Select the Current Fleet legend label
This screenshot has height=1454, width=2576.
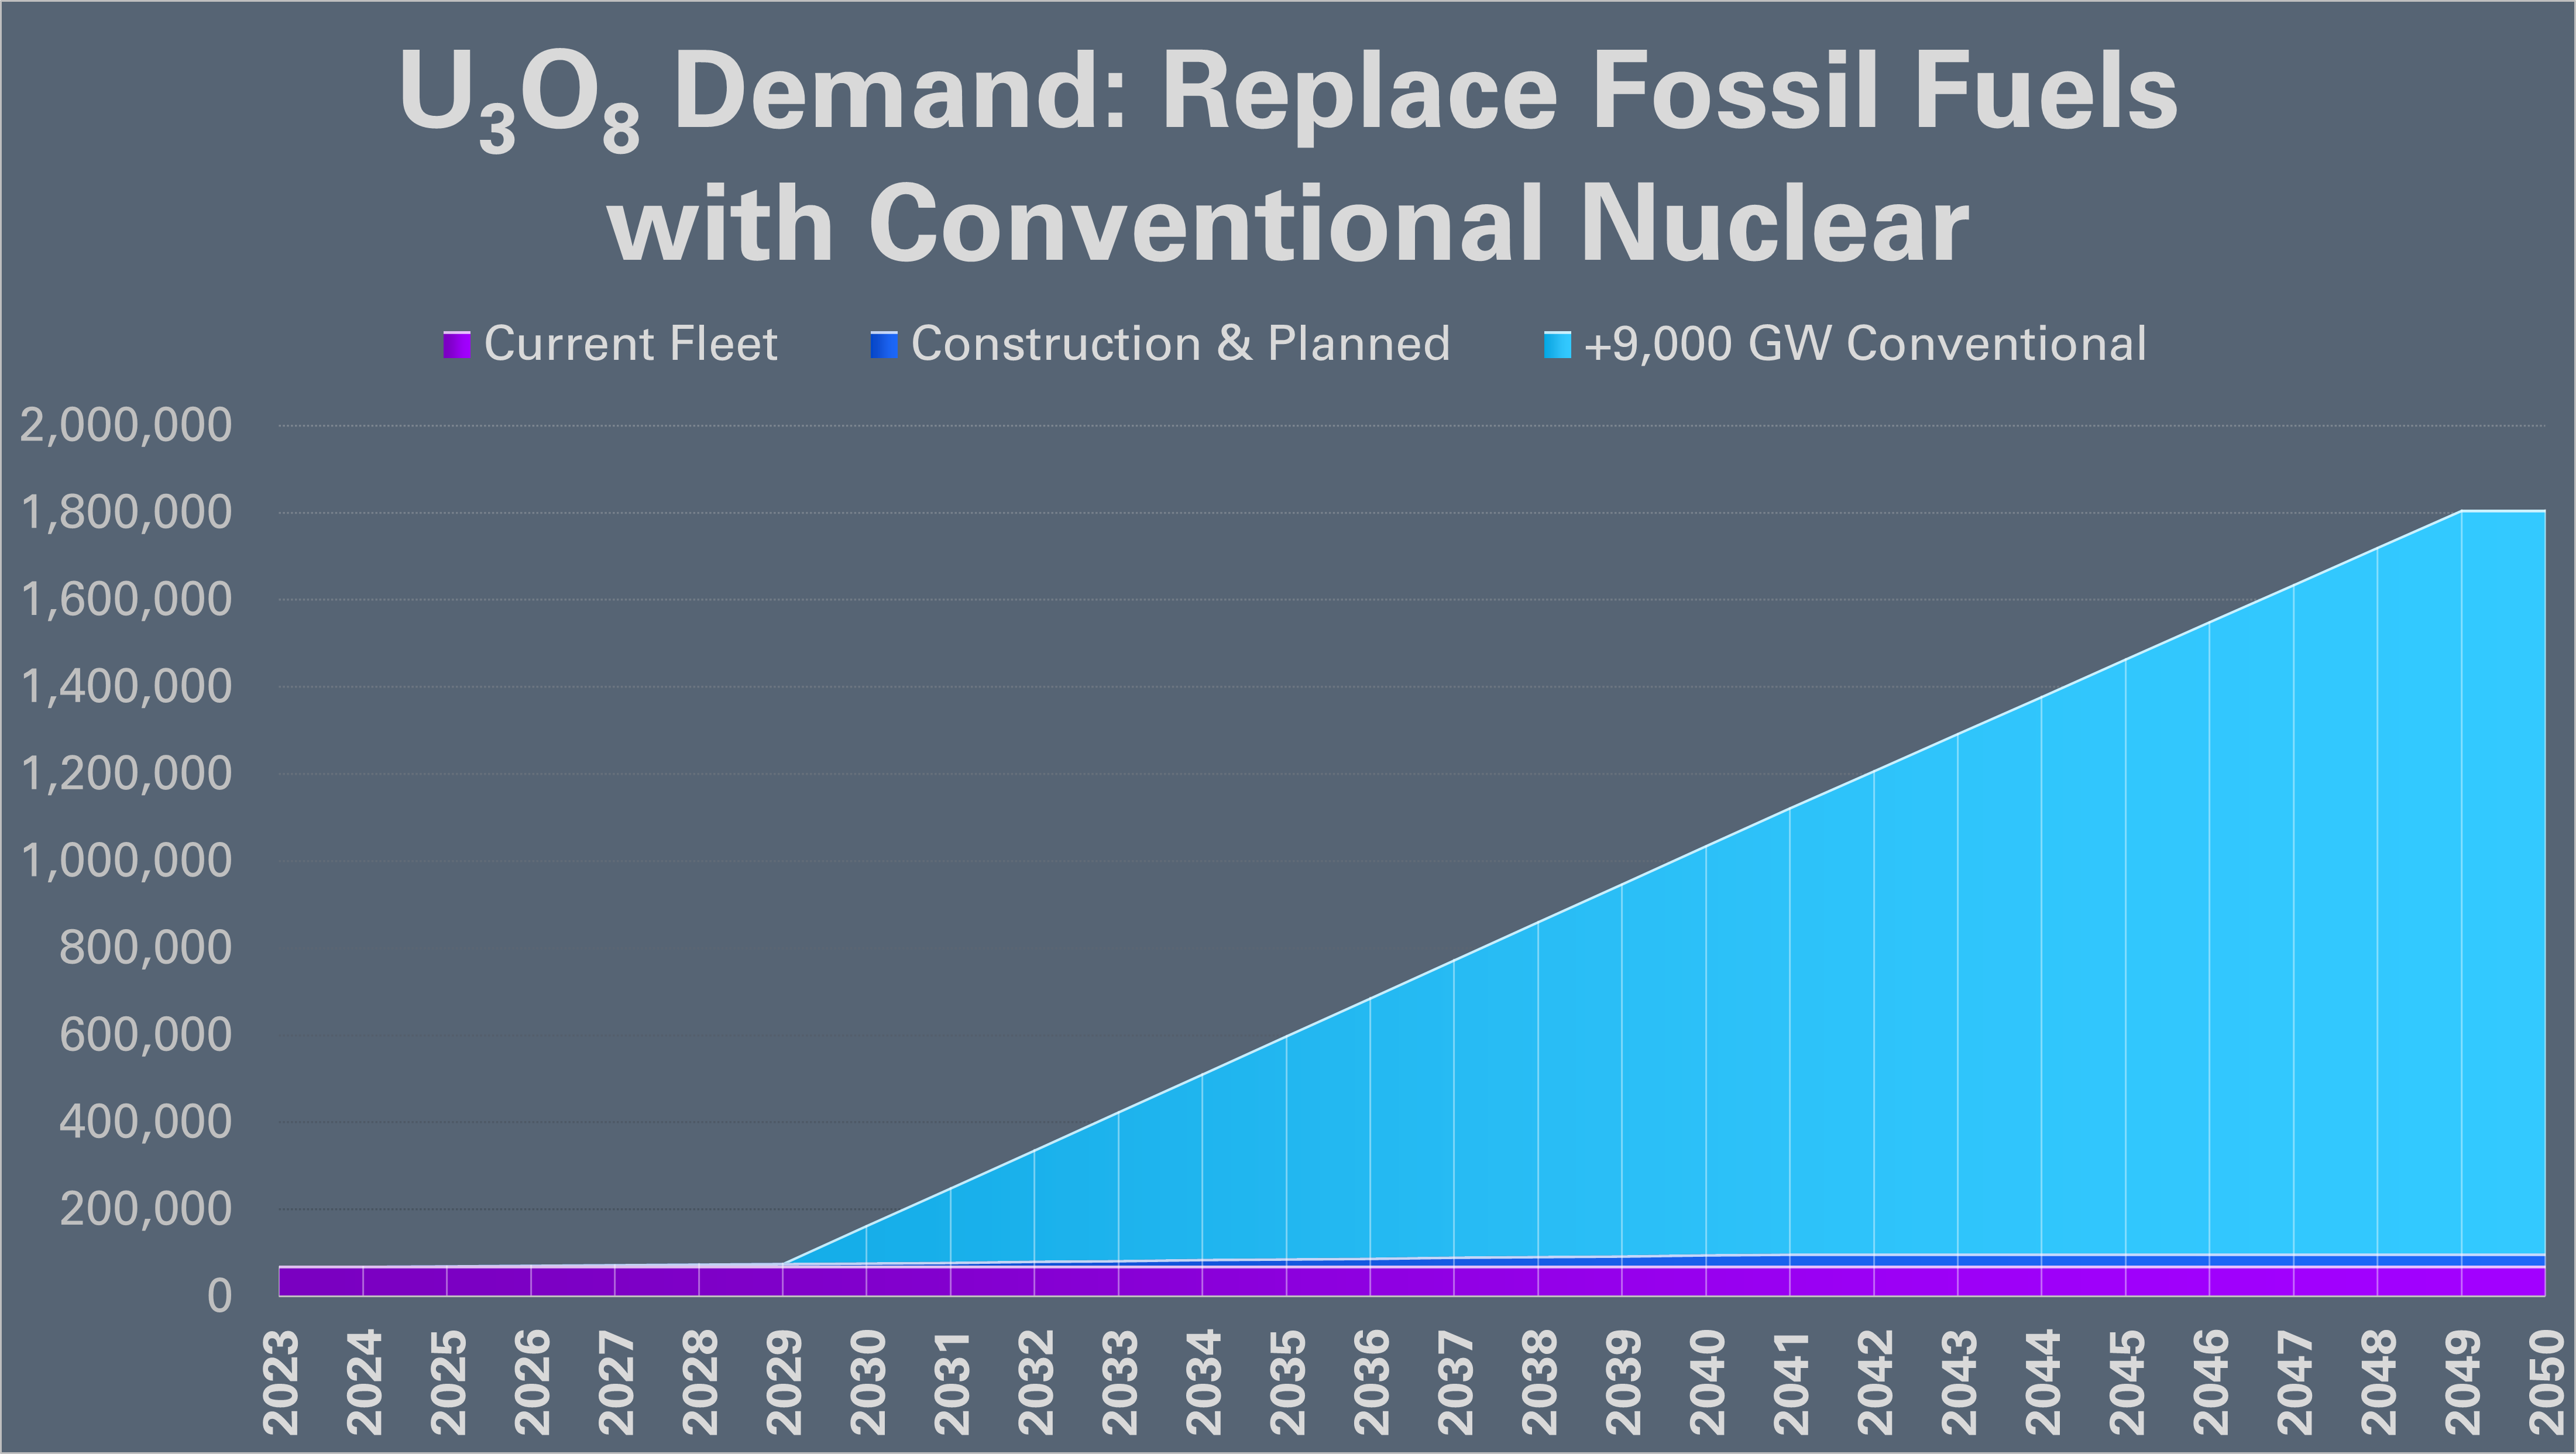(630, 344)
